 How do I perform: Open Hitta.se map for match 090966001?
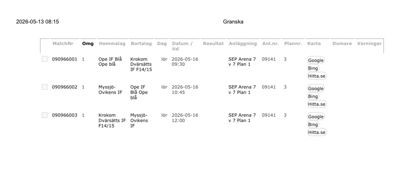317,76
